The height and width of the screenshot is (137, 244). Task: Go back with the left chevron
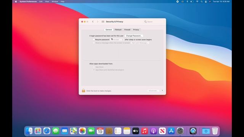(x=93, y=22)
